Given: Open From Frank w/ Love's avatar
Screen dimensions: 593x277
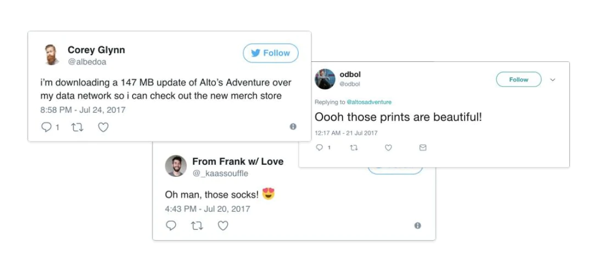Looking at the screenshot, I should pyautogui.click(x=176, y=166).
